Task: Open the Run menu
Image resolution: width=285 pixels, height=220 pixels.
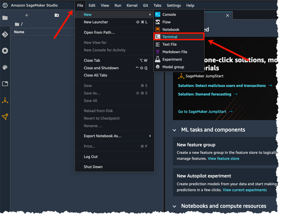Action: click(x=118, y=5)
